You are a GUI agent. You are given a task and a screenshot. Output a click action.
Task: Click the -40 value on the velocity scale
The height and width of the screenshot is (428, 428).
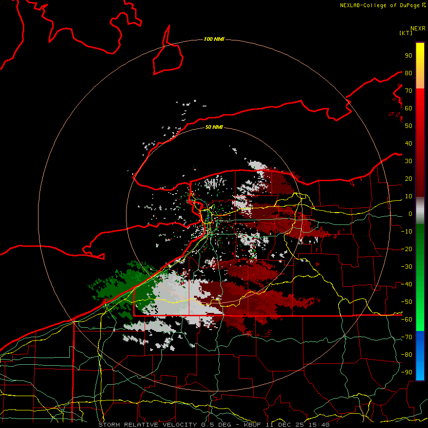pyautogui.click(x=407, y=284)
